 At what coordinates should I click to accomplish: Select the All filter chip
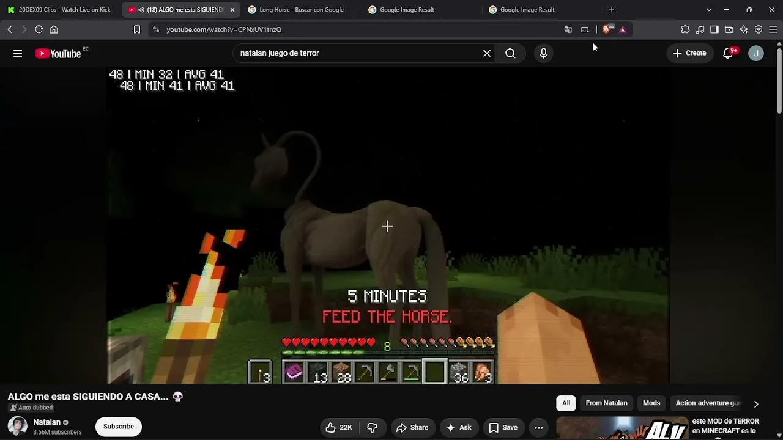pyautogui.click(x=566, y=403)
